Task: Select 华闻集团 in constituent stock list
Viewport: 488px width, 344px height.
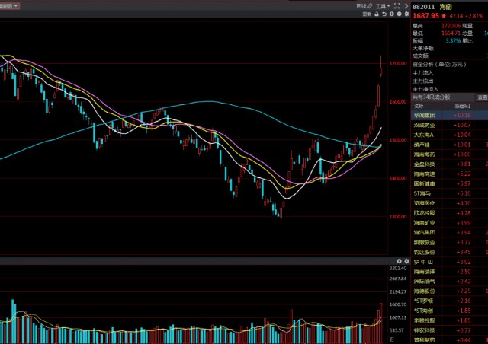Action: 426,115
